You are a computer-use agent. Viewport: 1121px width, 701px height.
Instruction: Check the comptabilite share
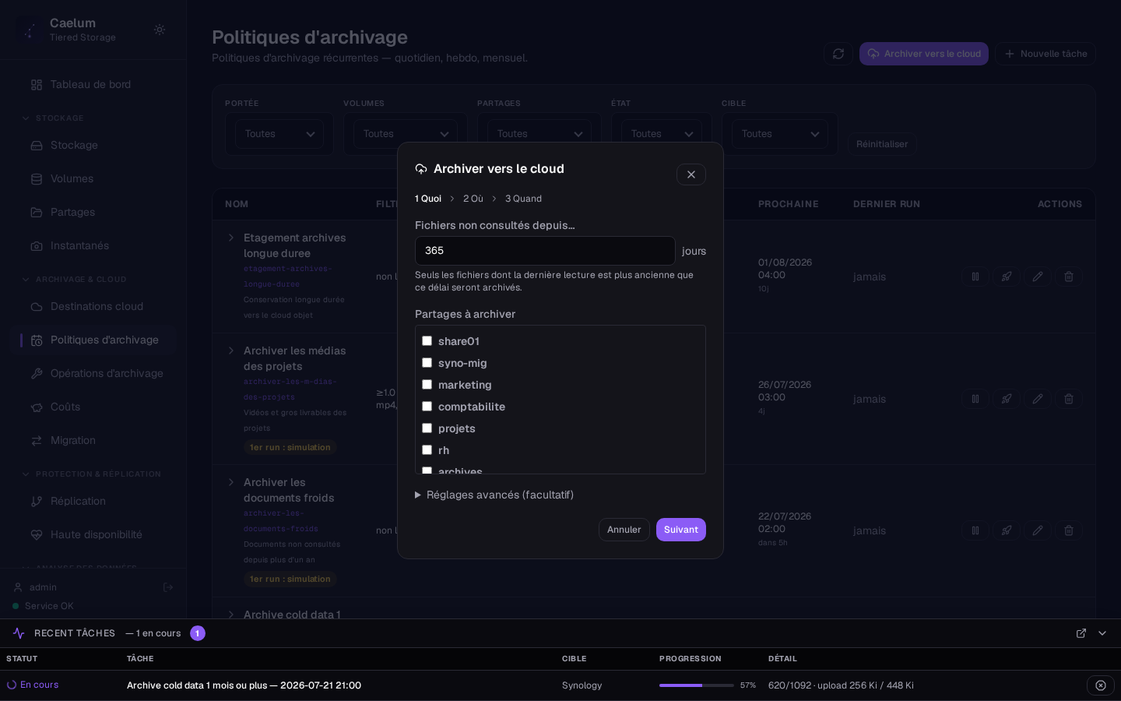[427, 407]
